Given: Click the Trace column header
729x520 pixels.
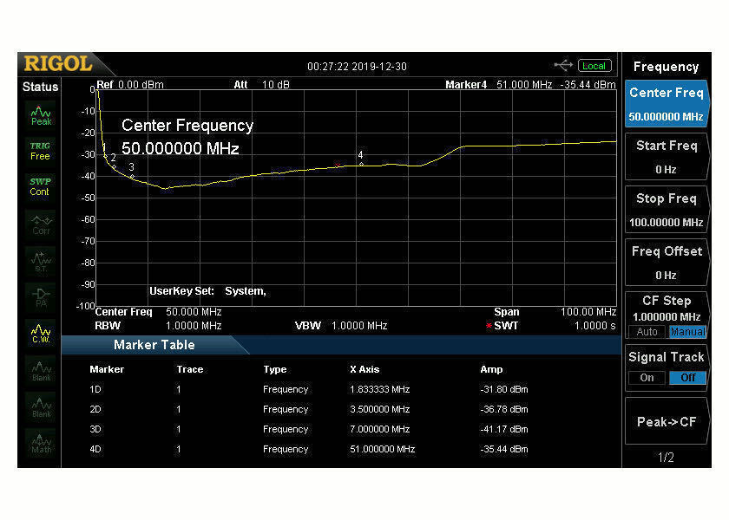Looking at the screenshot, I should (190, 369).
